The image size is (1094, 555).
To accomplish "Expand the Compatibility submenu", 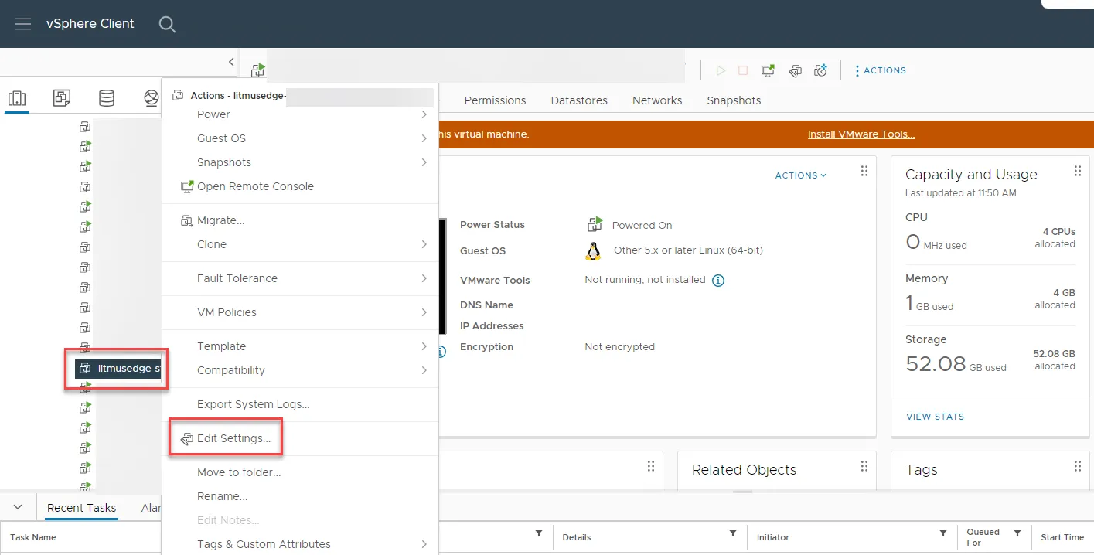I will [300, 370].
